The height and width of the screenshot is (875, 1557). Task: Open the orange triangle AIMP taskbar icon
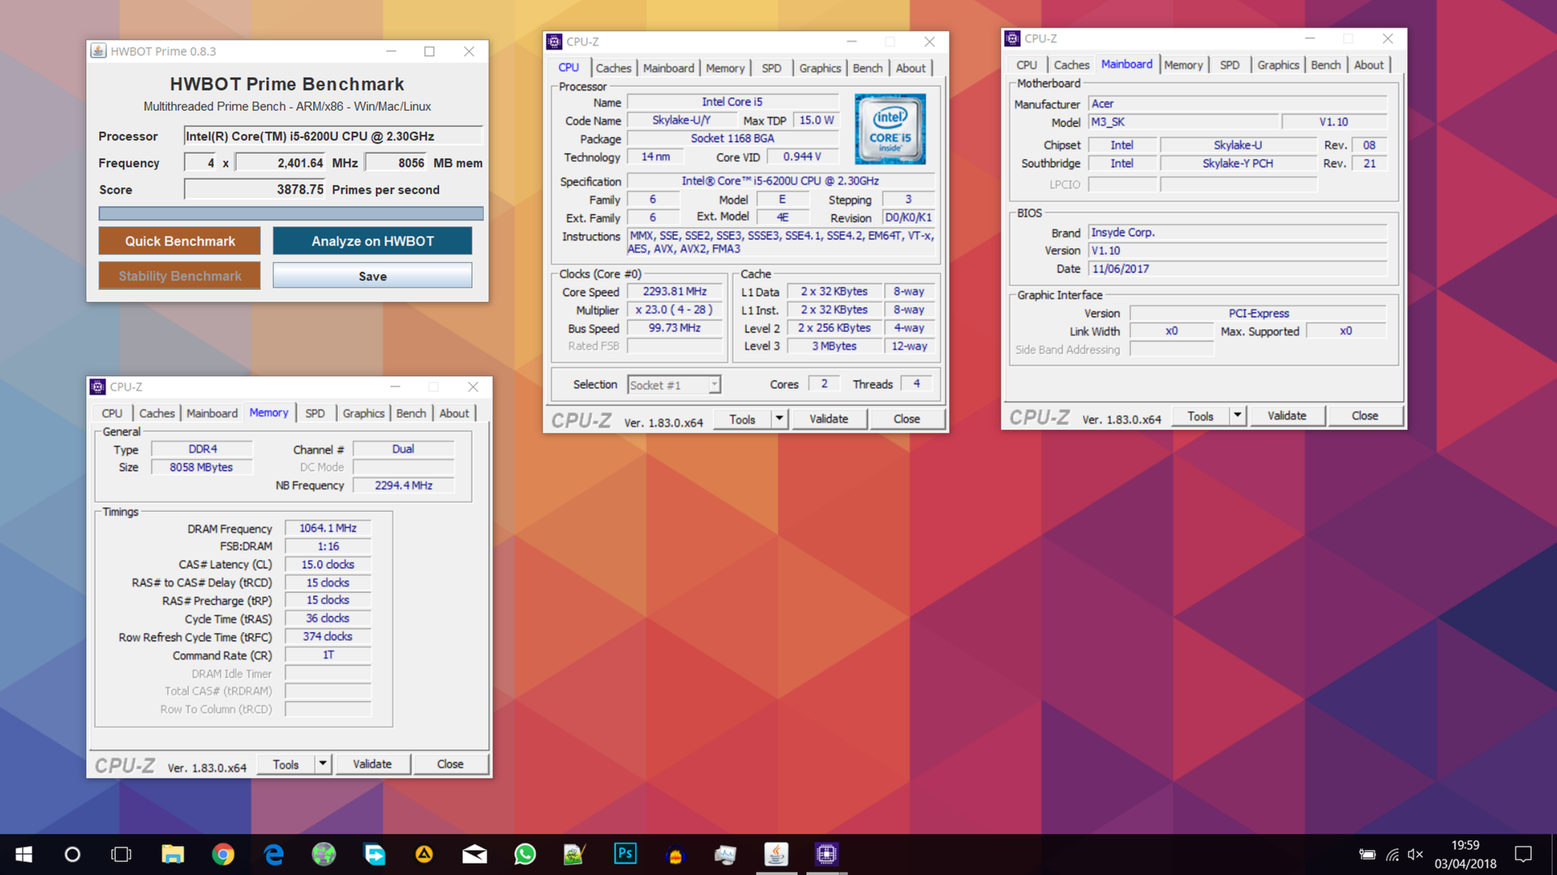coord(424,854)
